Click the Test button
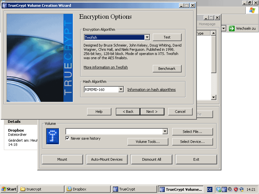The image size is (259, 194). pyautogui.click(x=167, y=37)
